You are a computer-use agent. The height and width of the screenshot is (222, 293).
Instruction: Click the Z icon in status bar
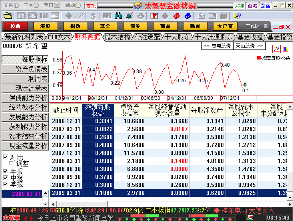coord(250,218)
